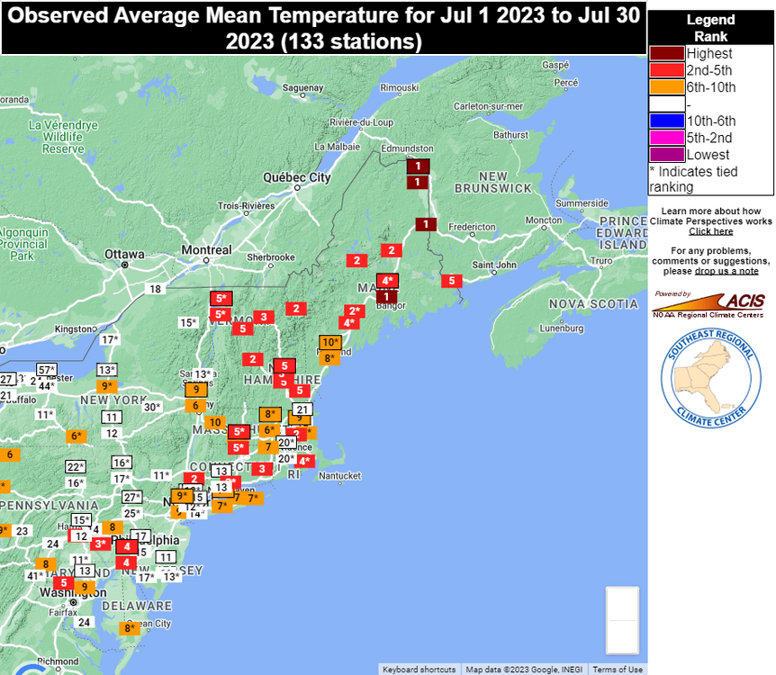Select the red marker 2* on Maine coast
The image size is (776, 675).
coord(355,310)
